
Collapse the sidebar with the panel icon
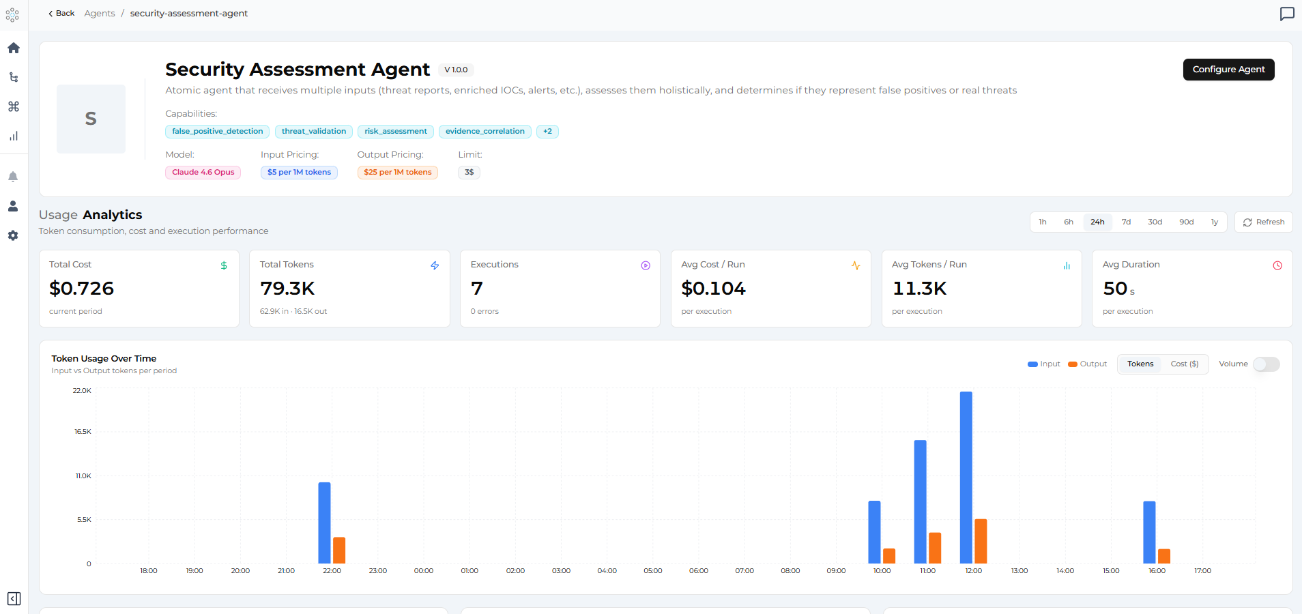pyautogui.click(x=14, y=599)
